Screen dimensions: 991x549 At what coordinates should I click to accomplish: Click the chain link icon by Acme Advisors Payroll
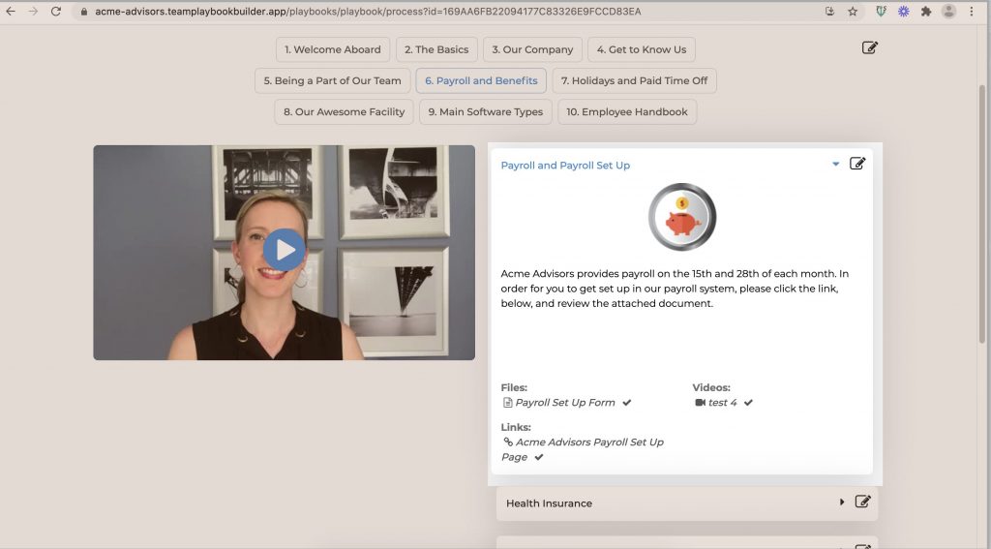(x=508, y=442)
